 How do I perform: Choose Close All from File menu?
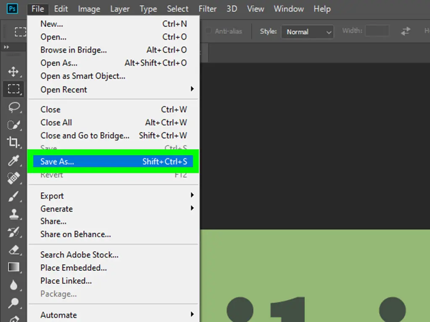coord(113,122)
